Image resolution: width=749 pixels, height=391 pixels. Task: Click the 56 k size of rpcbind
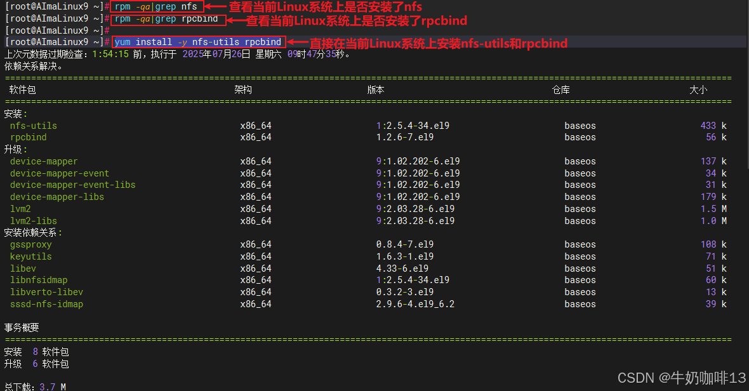(x=716, y=137)
